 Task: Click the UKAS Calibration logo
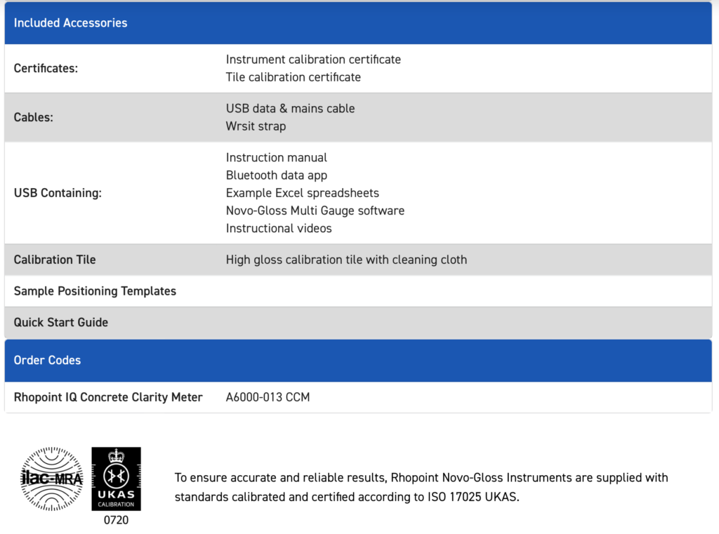tap(116, 479)
